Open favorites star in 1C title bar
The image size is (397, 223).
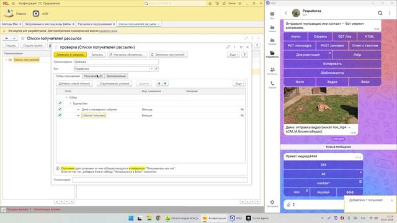tap(224, 3)
